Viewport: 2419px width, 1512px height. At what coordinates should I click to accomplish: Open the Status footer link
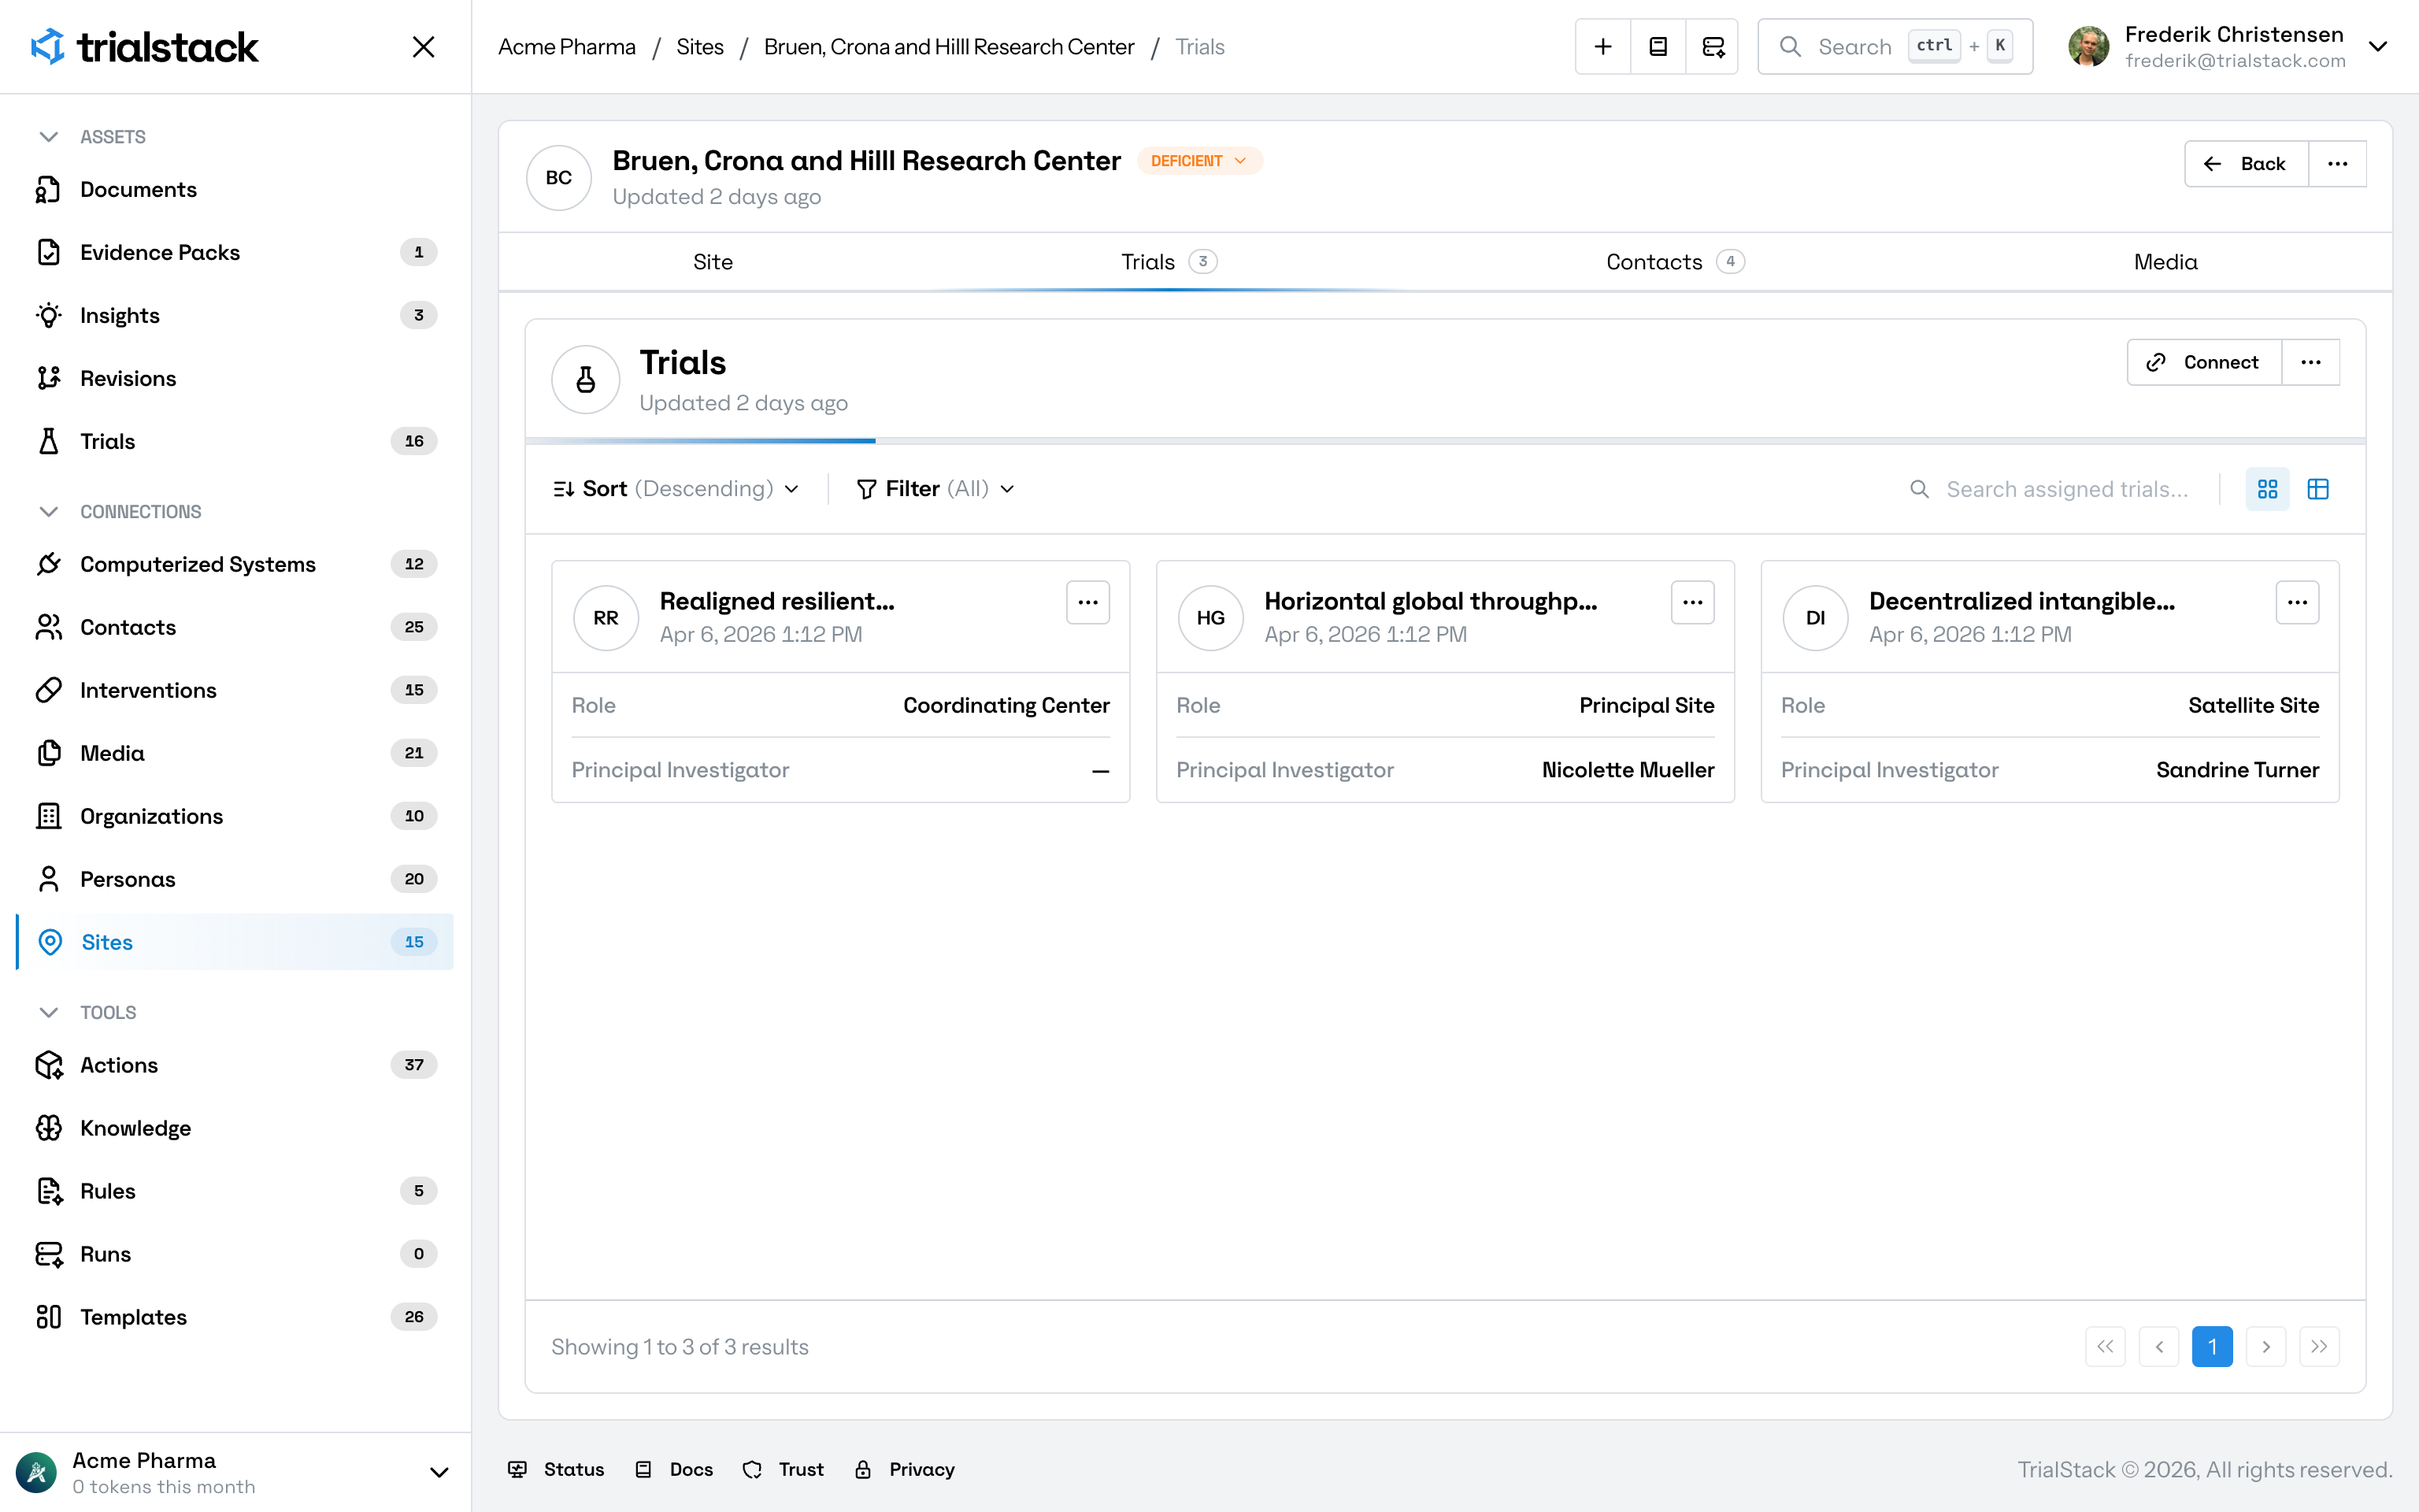click(557, 1470)
